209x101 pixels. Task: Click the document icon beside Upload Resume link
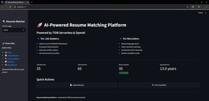(6, 55)
